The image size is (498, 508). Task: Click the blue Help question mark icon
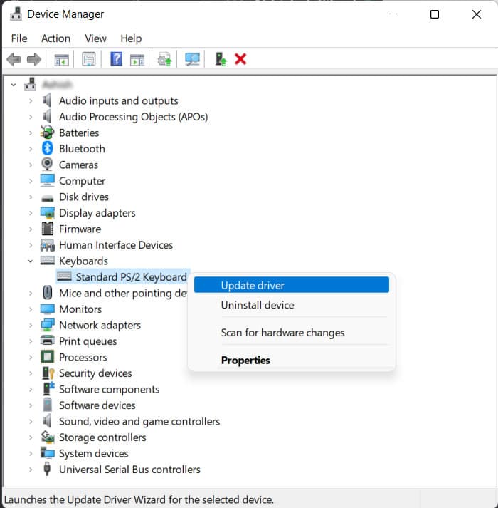[117, 59]
